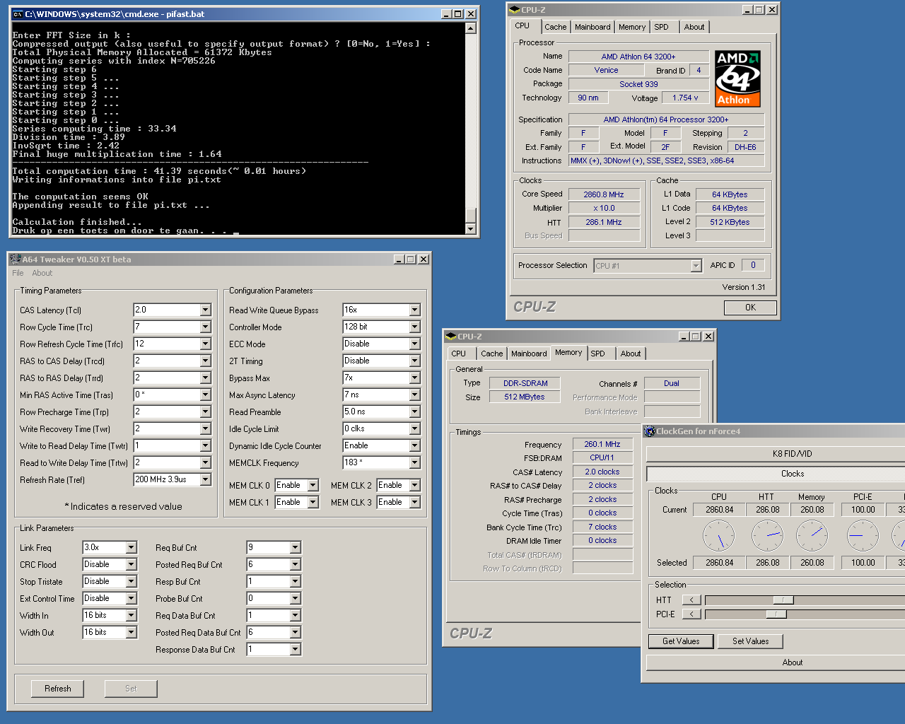The width and height of the screenshot is (905, 724).
Task: Open the Processor Selection CPU #1 dropdown
Action: [x=696, y=266]
